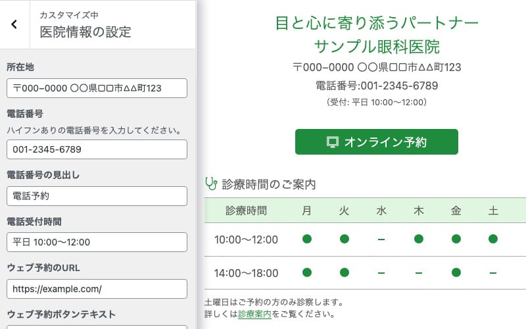Screen dimensions: 526x329
Task: Click the サンプル眼科医院 site title
Action: coord(377,47)
